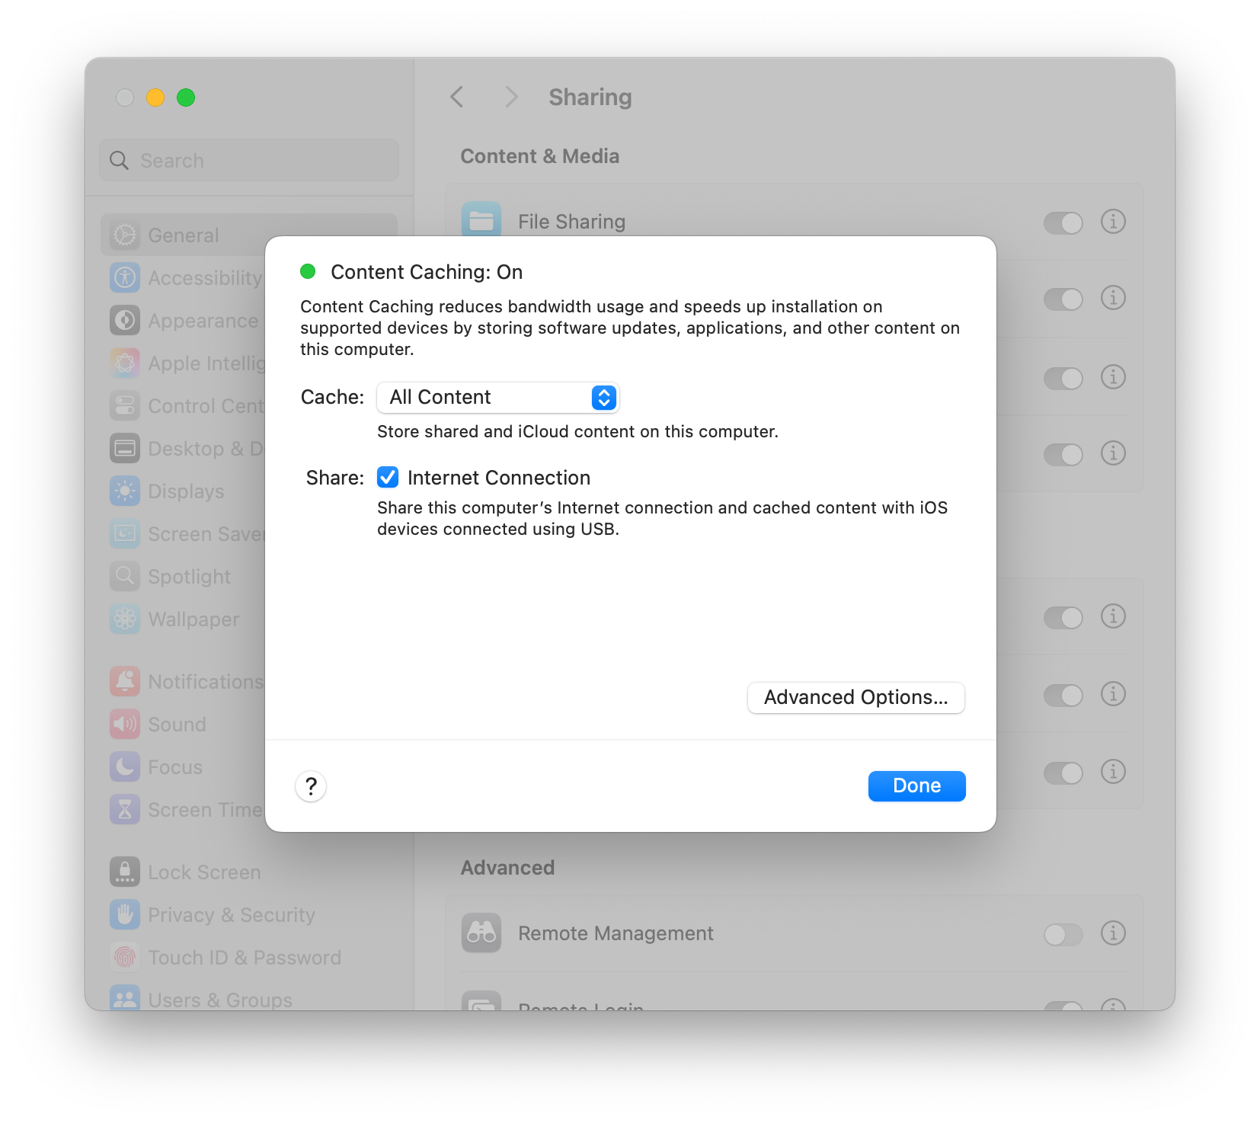Click the Remote Management info icon
This screenshot has height=1123, width=1260.
(1113, 933)
